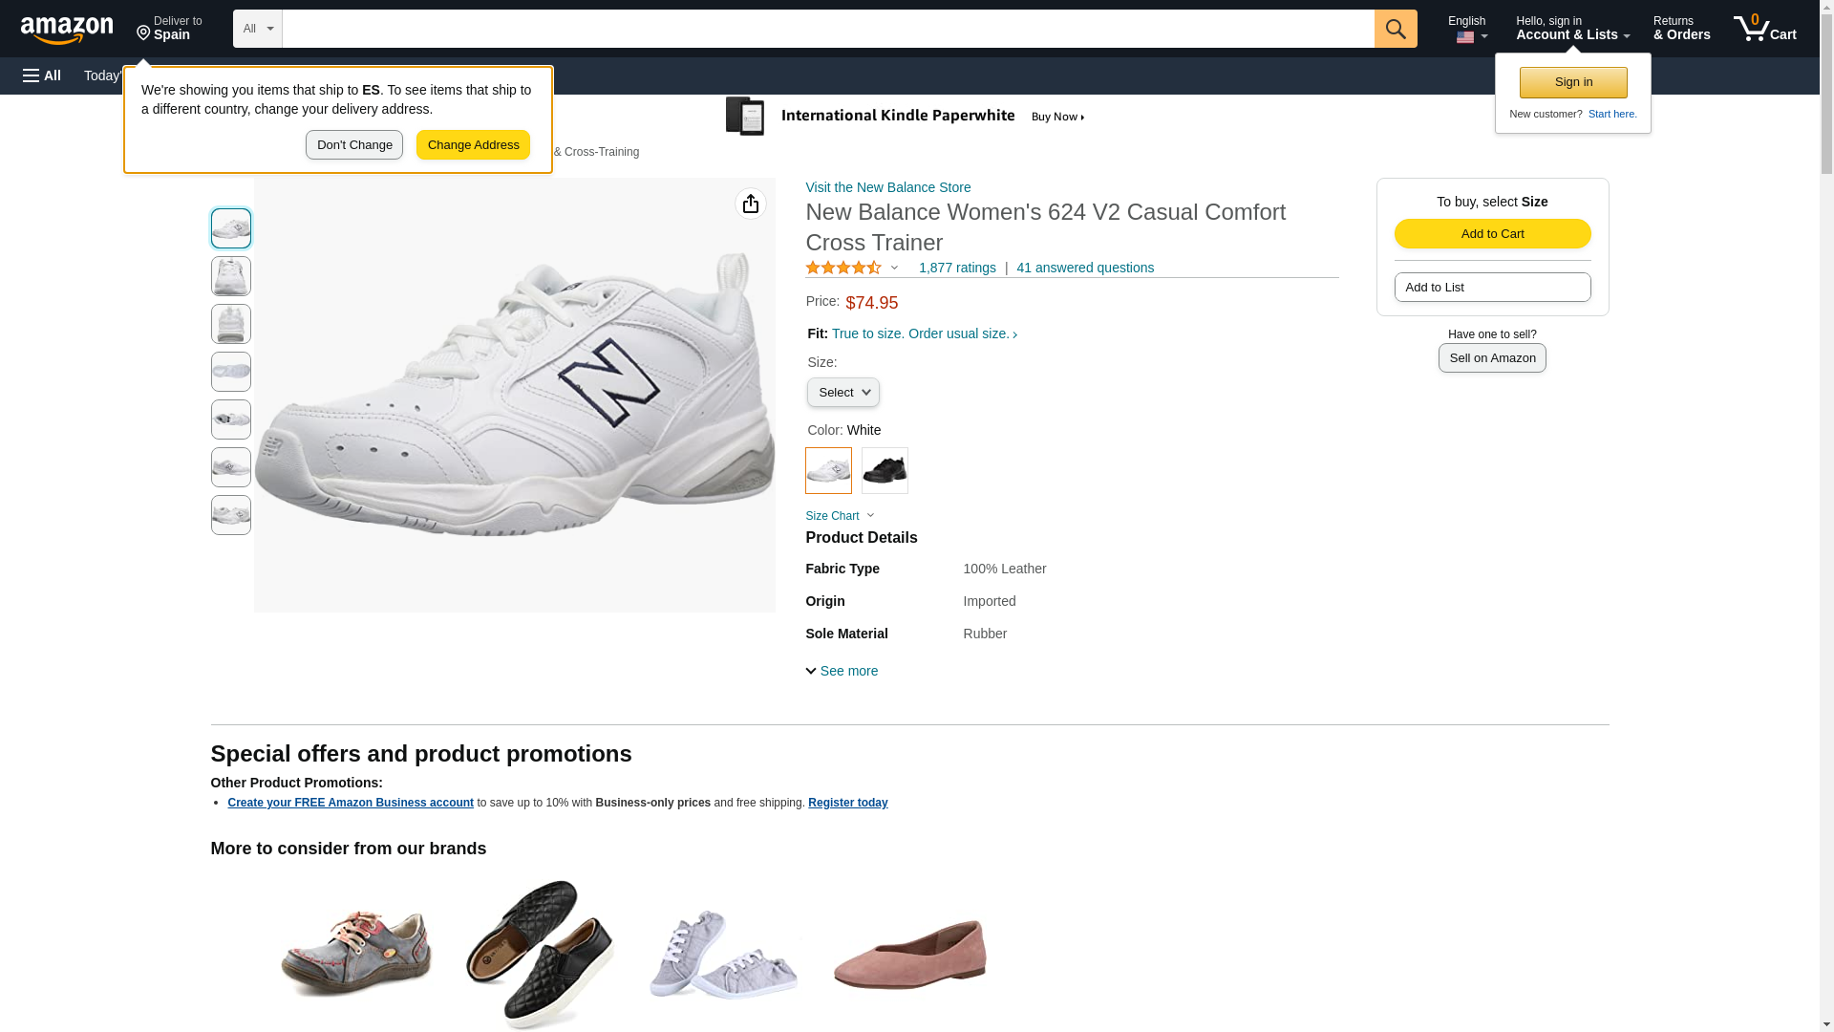Click the star rating icons
The width and height of the screenshot is (1834, 1032).
coord(843,269)
